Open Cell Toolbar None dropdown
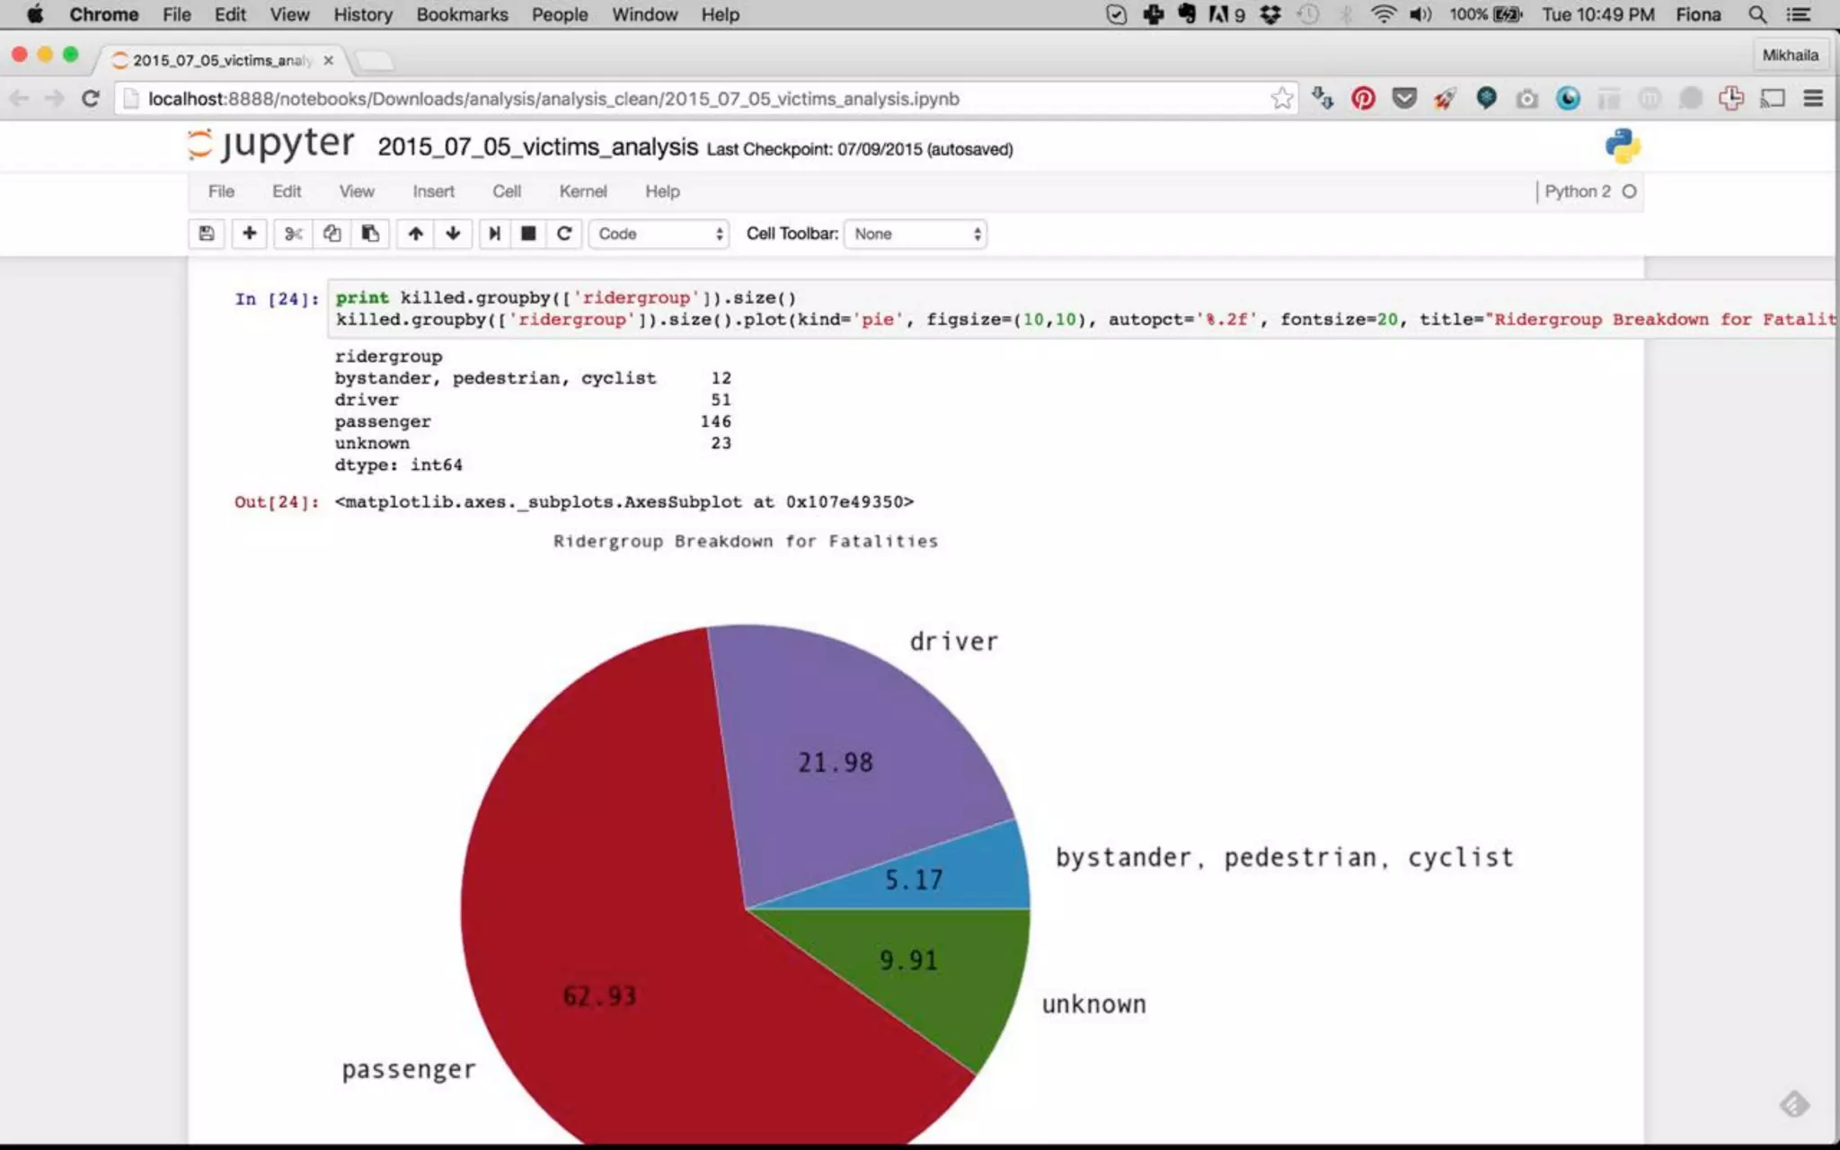Screen dimensions: 1840x1150 (916, 234)
